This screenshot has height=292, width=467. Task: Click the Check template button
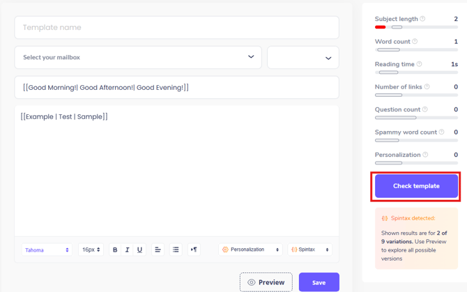pos(416,186)
